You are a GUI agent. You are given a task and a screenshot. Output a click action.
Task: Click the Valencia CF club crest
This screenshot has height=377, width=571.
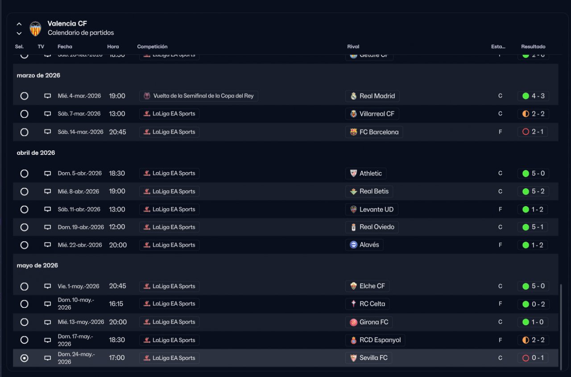tap(35, 29)
